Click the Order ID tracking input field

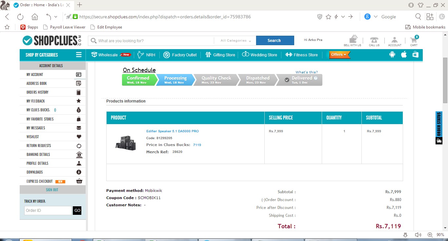pyautogui.click(x=48, y=211)
